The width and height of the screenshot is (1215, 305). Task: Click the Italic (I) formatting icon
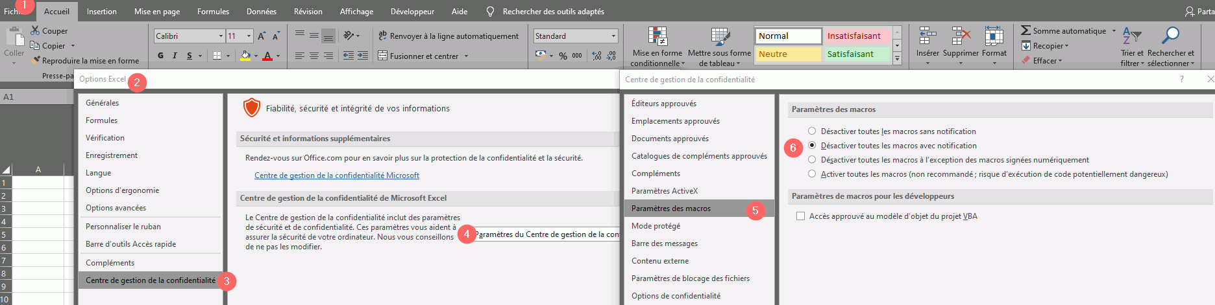click(x=175, y=56)
